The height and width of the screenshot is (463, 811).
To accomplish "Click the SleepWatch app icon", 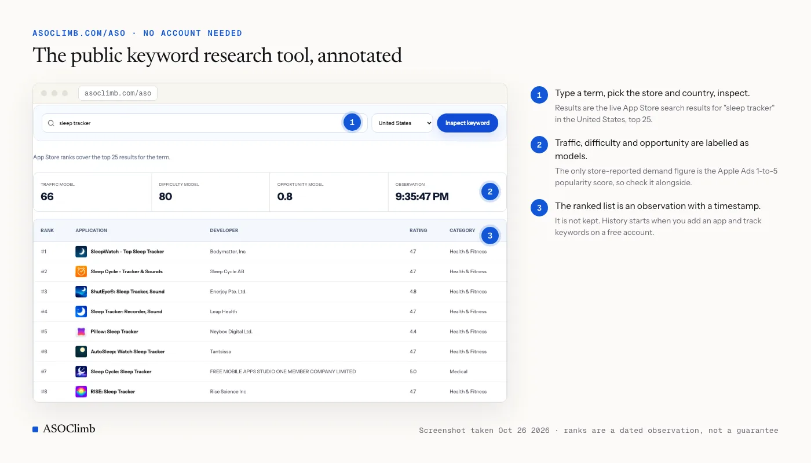I will (81, 252).
